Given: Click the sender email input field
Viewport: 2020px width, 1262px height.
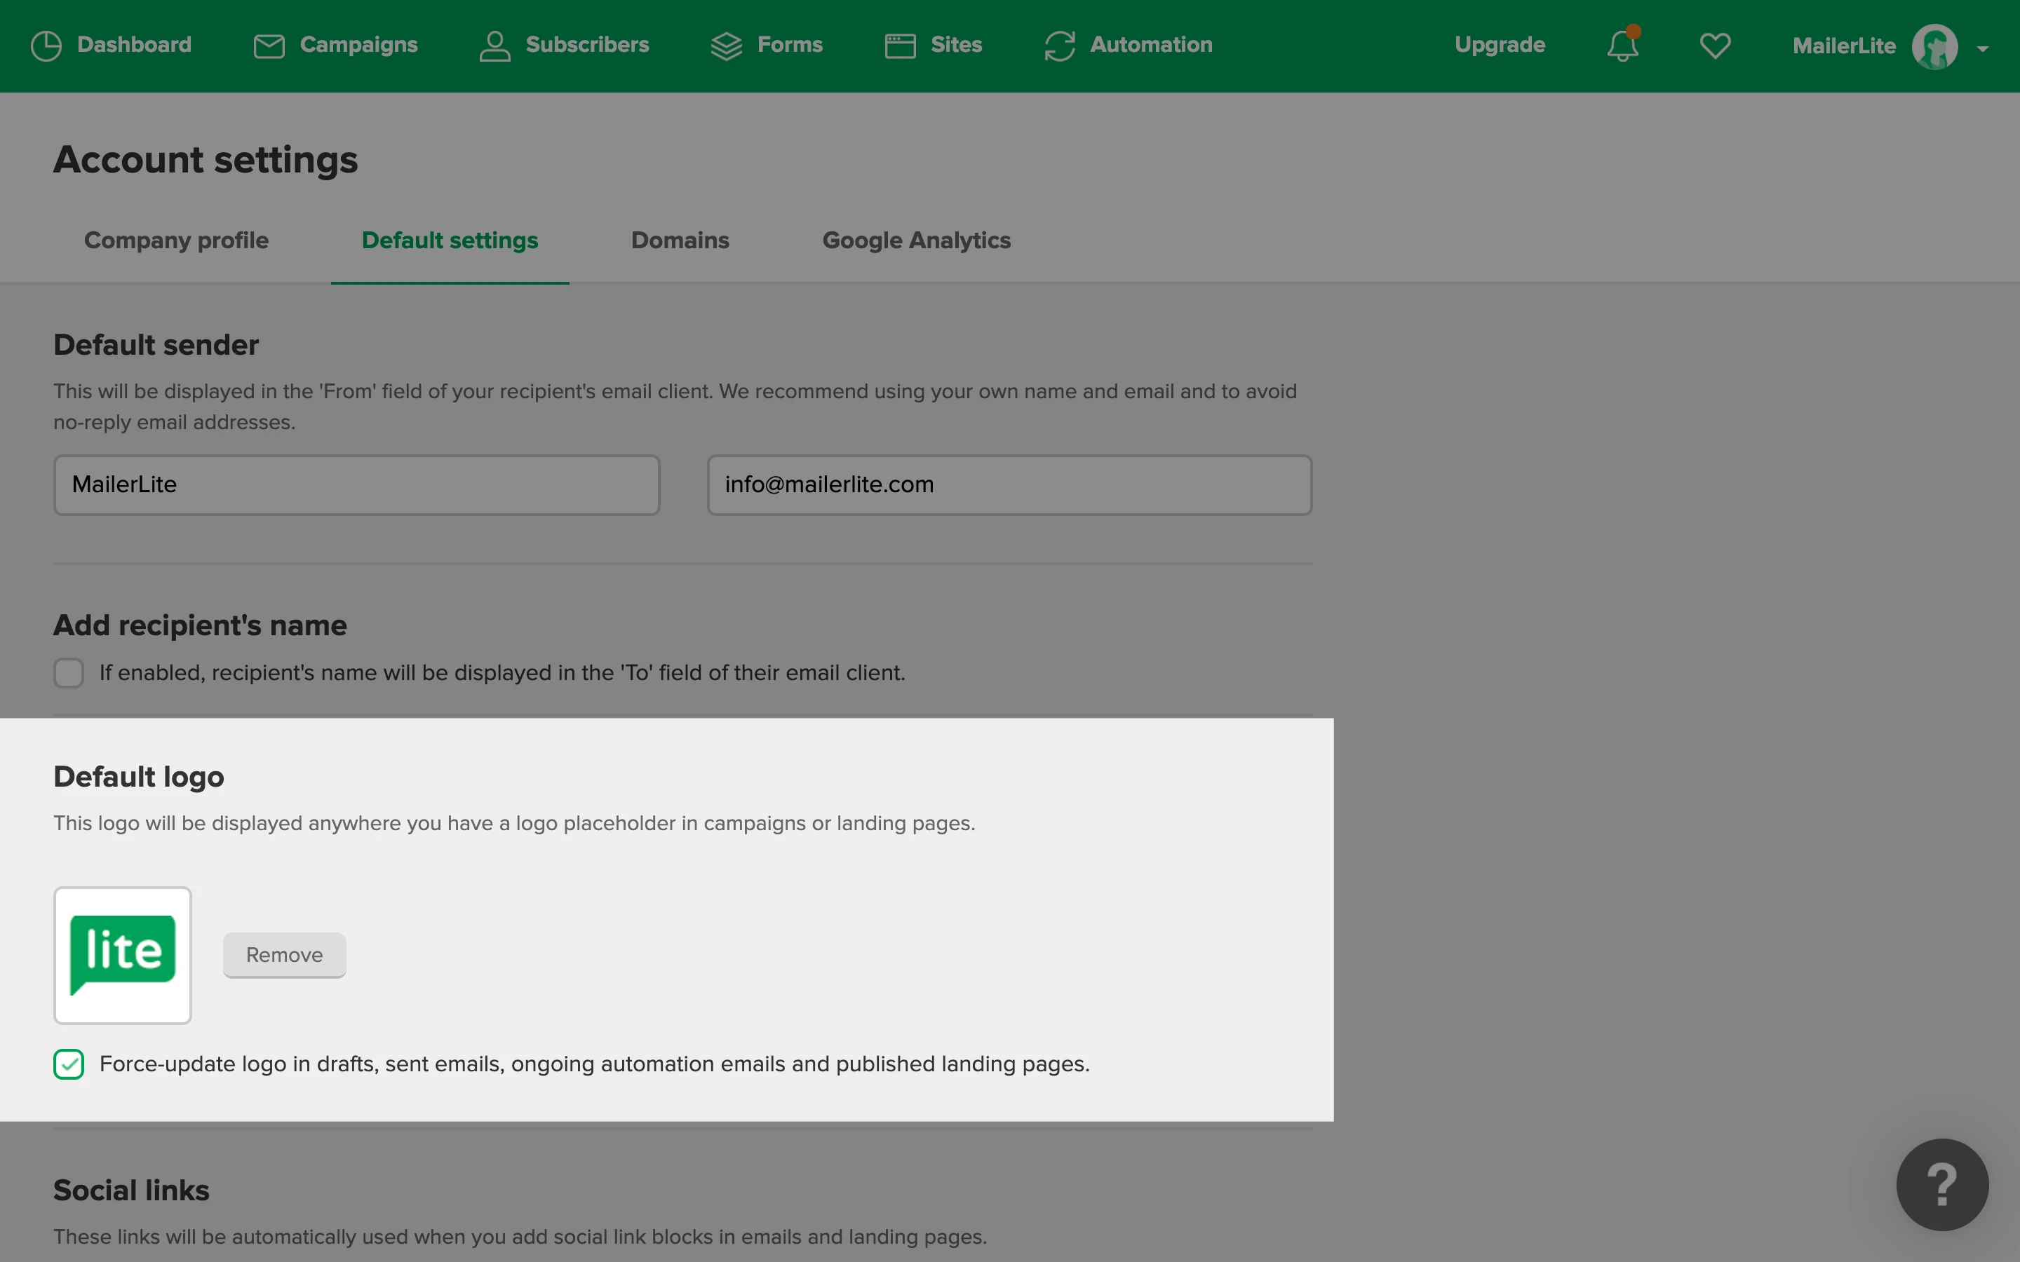Looking at the screenshot, I should click(1009, 485).
